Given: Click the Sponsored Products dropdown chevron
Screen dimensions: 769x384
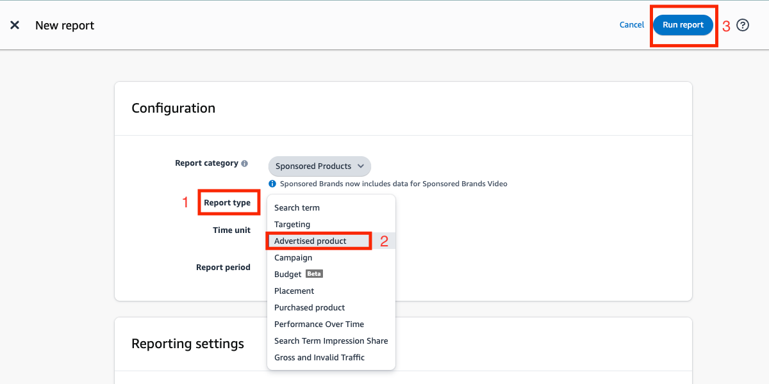Looking at the screenshot, I should tap(361, 166).
